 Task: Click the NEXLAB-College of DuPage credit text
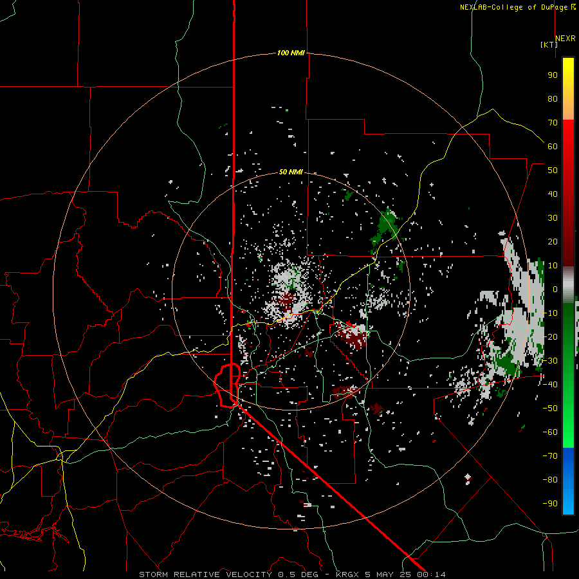point(517,7)
